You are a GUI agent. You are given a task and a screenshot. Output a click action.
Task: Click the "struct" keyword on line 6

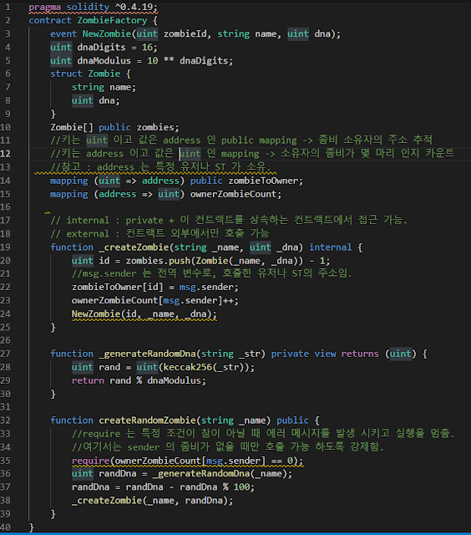(x=66, y=74)
